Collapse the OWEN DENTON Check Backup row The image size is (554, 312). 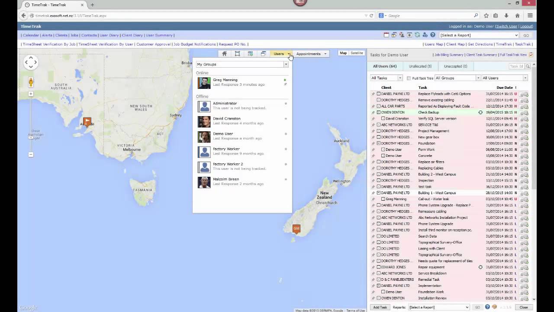coord(378,113)
